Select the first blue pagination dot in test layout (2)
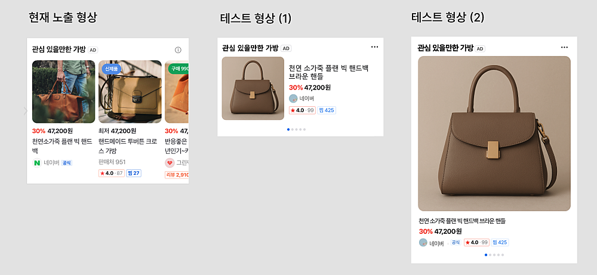Screen dimensions: 597x275 (486, 255)
